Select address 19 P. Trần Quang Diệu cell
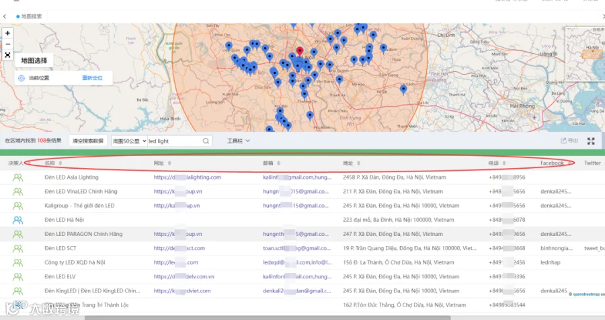Screen dimensions: 605x320 410,248
